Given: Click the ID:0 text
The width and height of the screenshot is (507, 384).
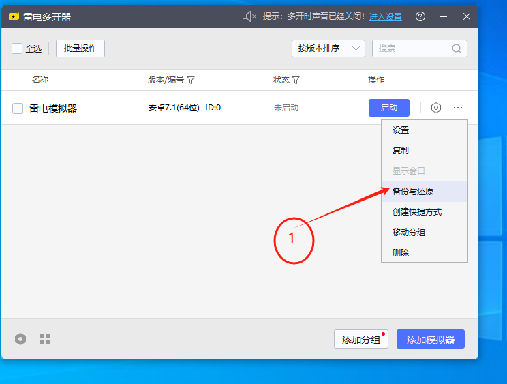Looking at the screenshot, I should click(213, 108).
